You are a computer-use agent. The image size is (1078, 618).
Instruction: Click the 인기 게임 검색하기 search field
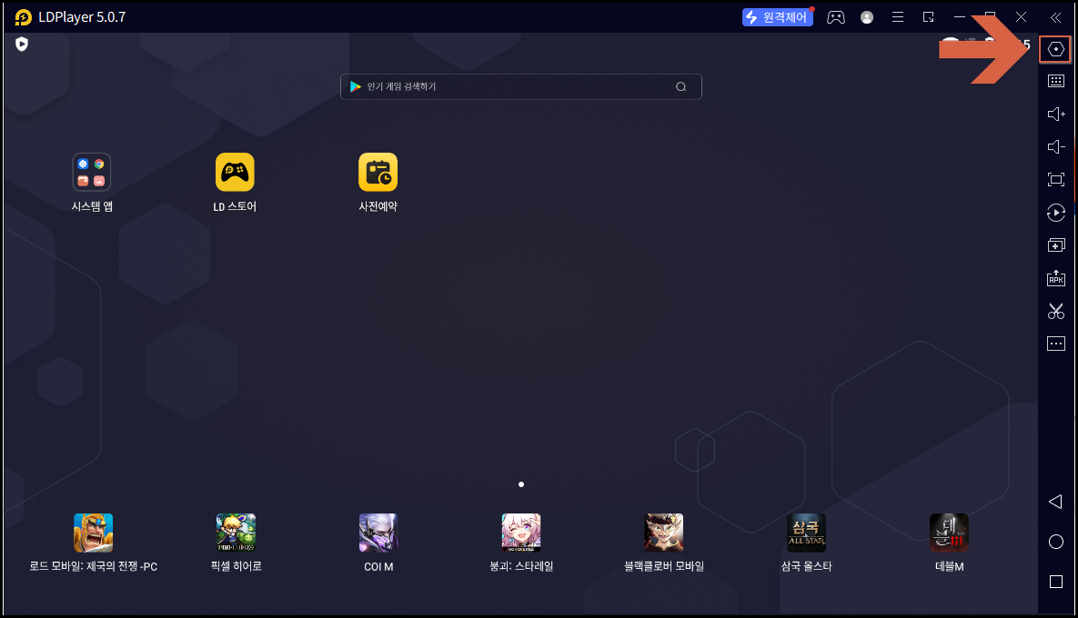click(520, 86)
